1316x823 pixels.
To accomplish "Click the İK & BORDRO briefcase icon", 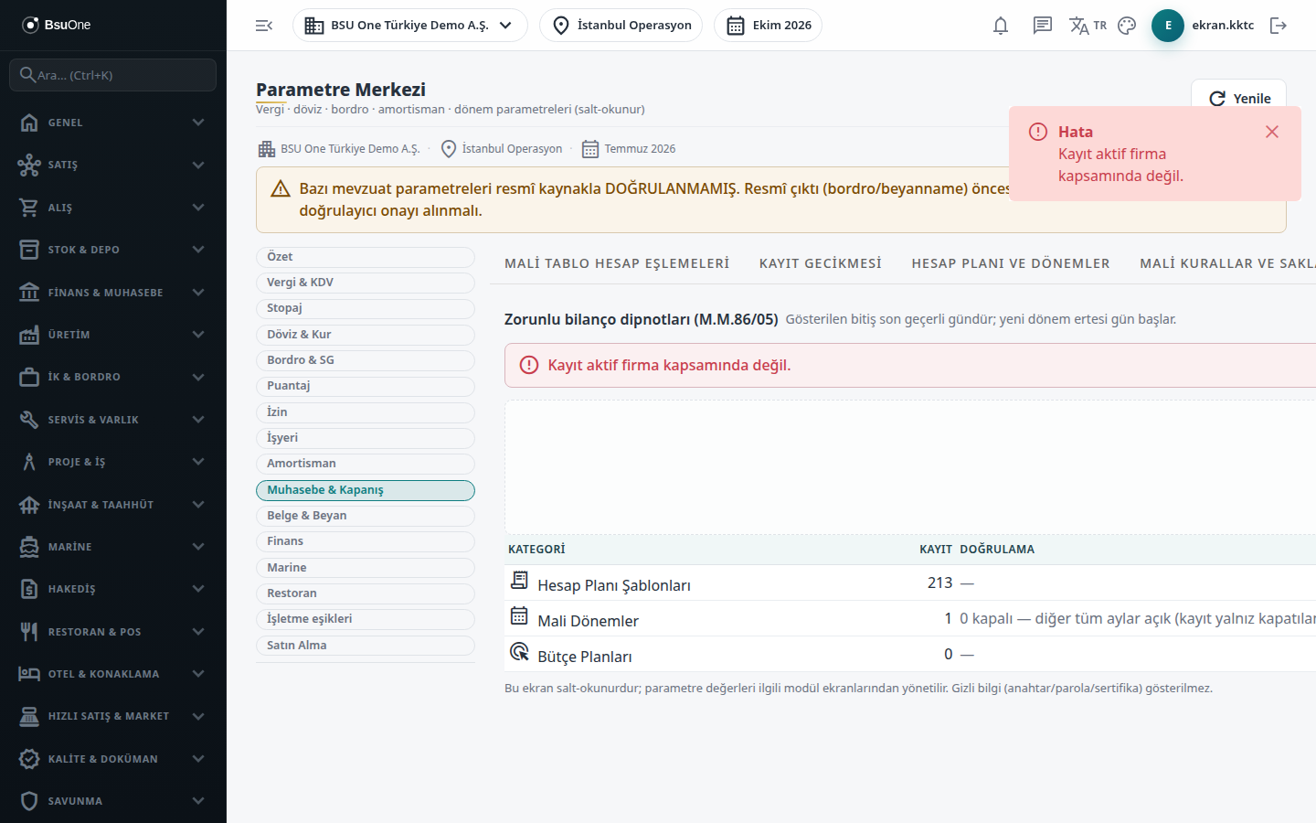I will 29,377.
